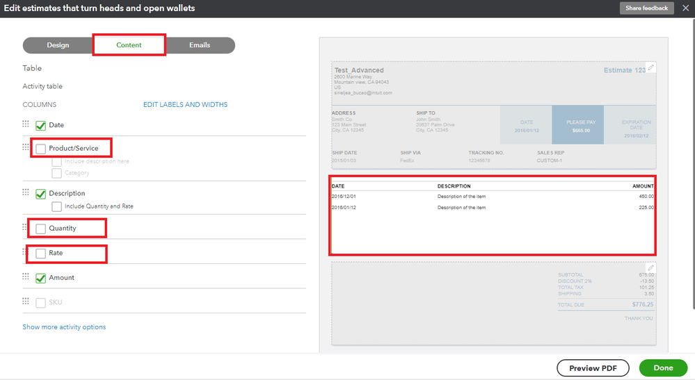
Task: Click the drag handle beside SKU column
Action: [26, 301]
